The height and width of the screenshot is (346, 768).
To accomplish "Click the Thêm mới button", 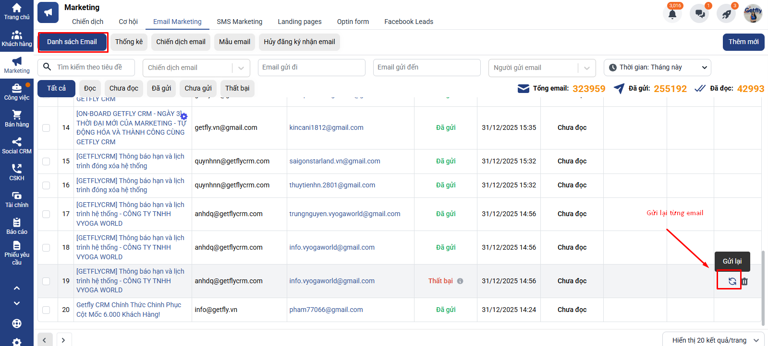I will coord(743,42).
